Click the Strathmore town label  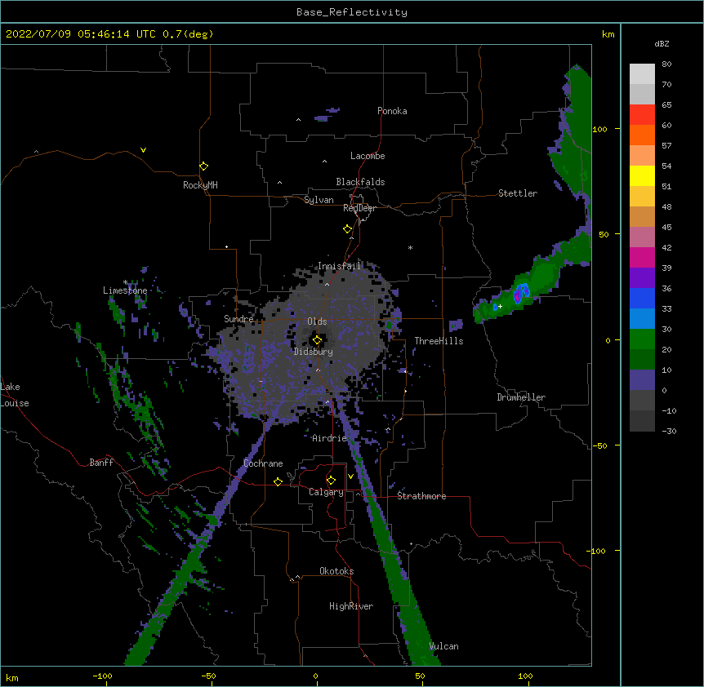coord(421,496)
